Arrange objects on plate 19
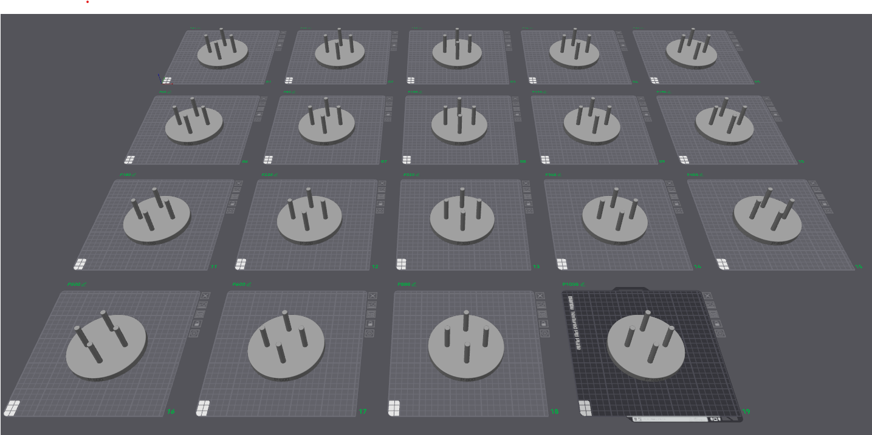The width and height of the screenshot is (872, 435). (x=713, y=314)
